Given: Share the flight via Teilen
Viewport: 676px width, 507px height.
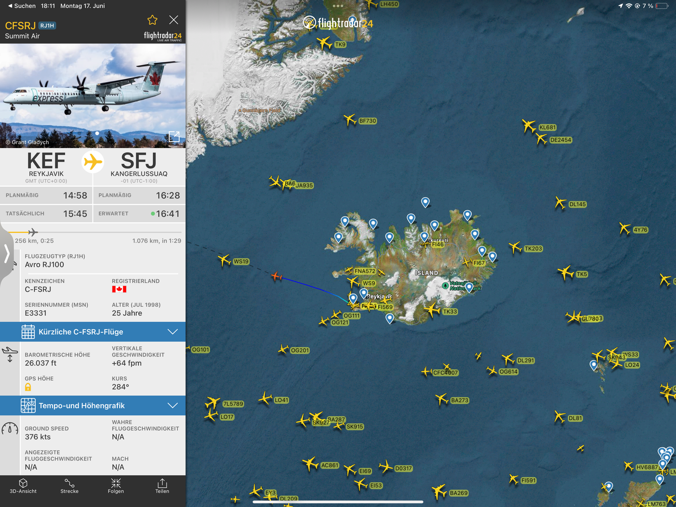Looking at the screenshot, I should point(162,486).
